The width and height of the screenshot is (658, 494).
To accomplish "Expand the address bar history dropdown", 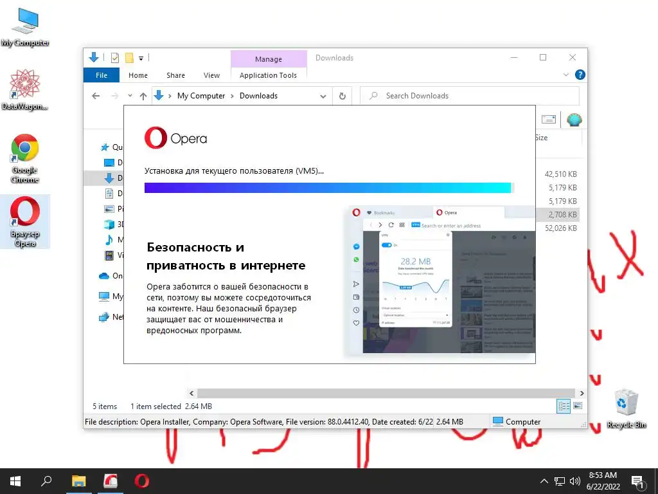I will pos(323,96).
